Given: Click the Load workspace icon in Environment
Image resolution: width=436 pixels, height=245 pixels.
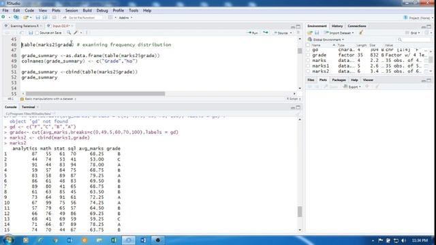Looking at the screenshot, I should pyautogui.click(x=310, y=33).
